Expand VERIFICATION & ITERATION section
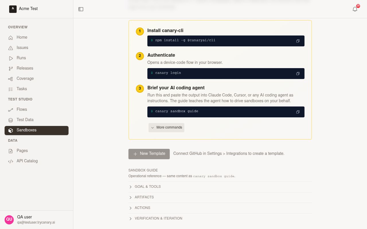The image size is (367, 229). click(x=220, y=218)
